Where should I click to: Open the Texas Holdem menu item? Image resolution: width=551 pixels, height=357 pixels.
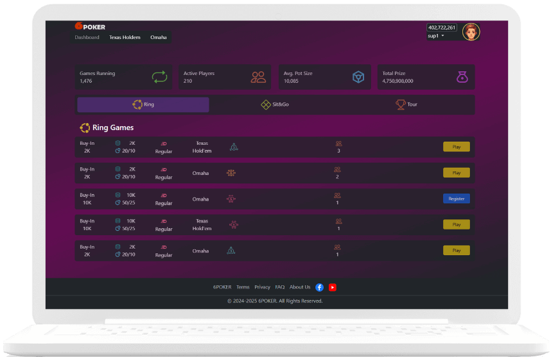125,37
